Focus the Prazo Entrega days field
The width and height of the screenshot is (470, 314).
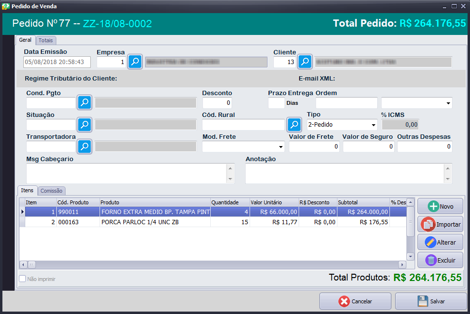click(276, 103)
